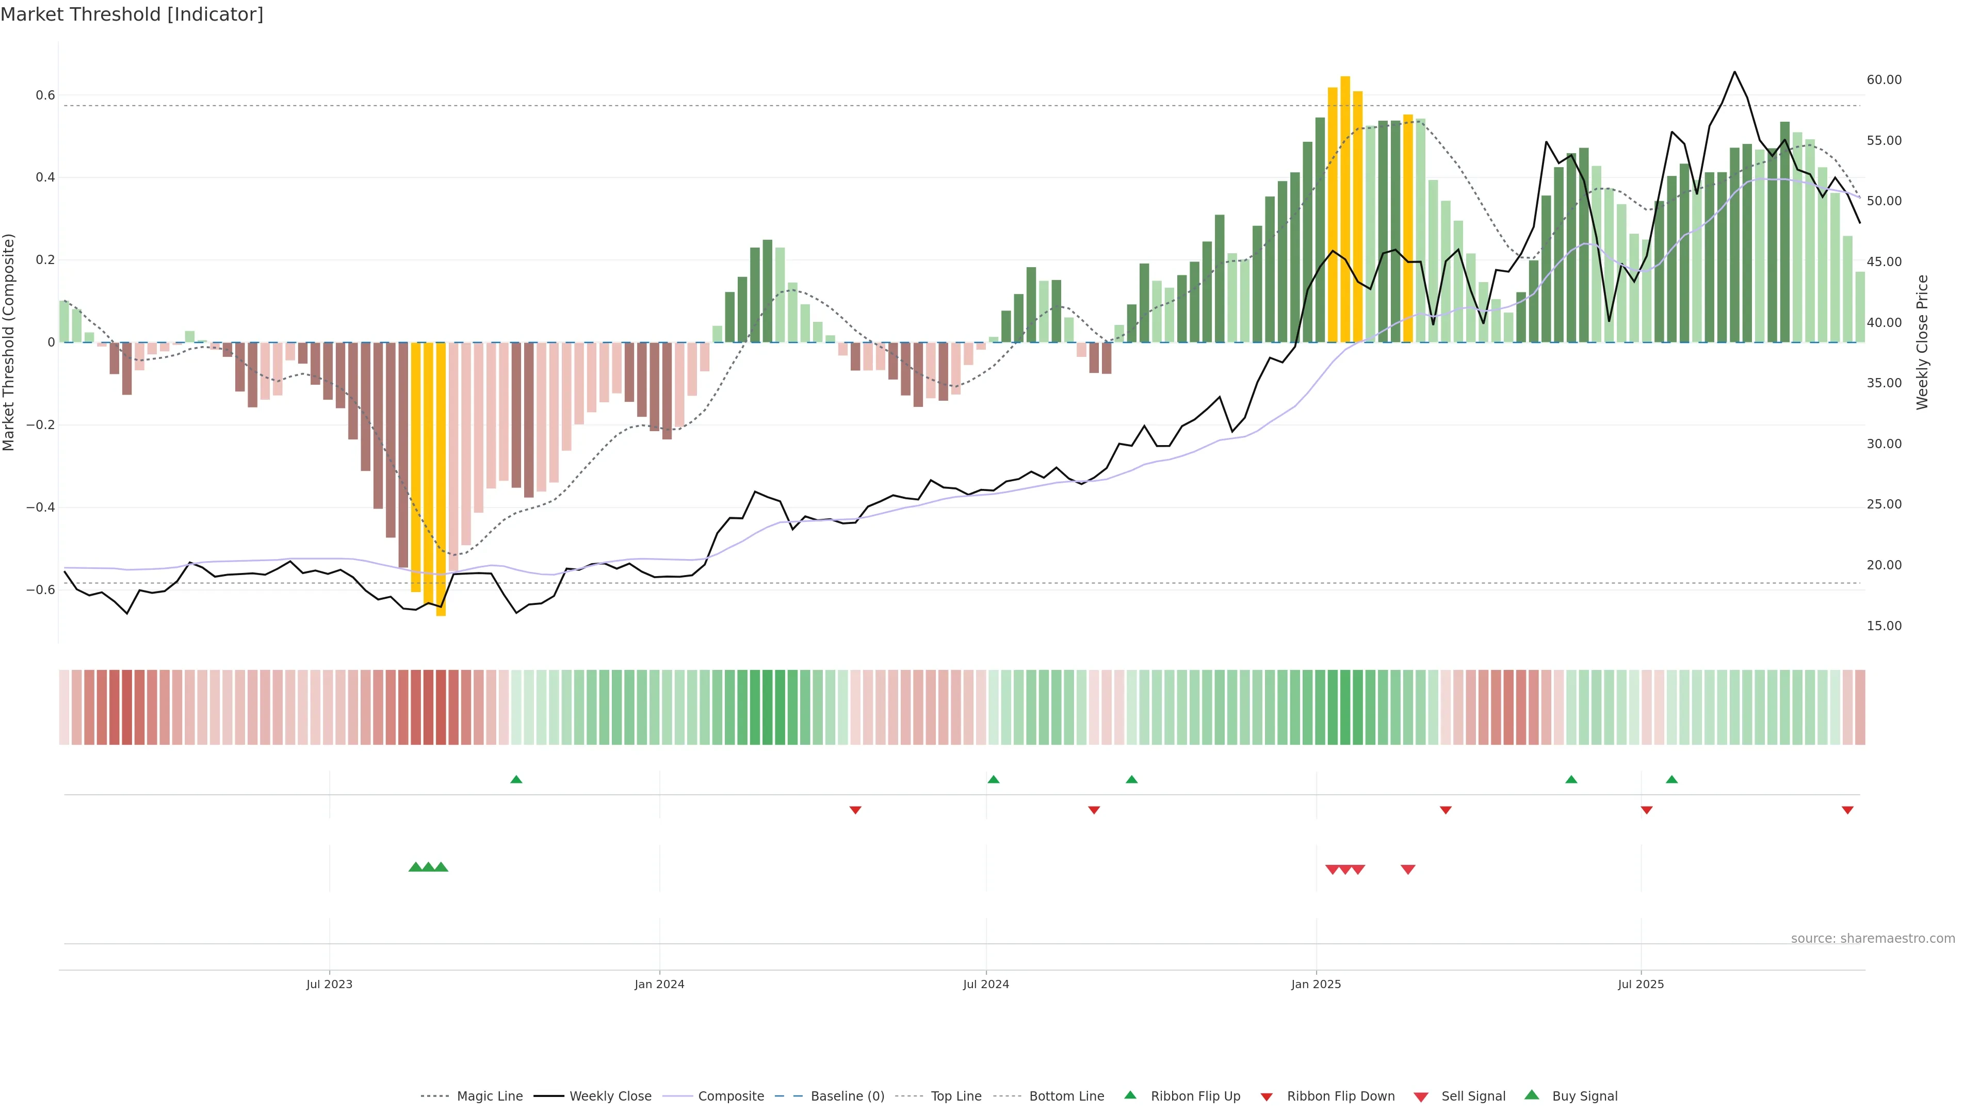
Task: Click the Jul 2023 axis label
Action: [329, 984]
